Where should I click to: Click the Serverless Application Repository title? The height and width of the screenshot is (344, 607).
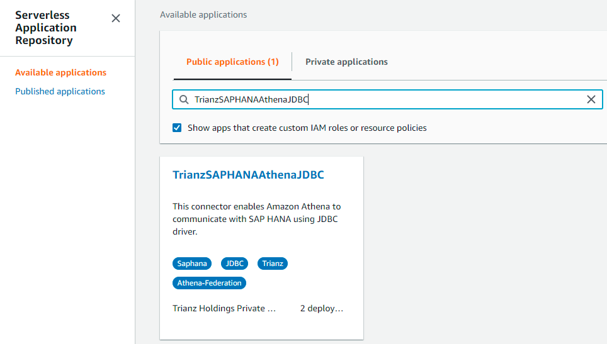(x=46, y=28)
